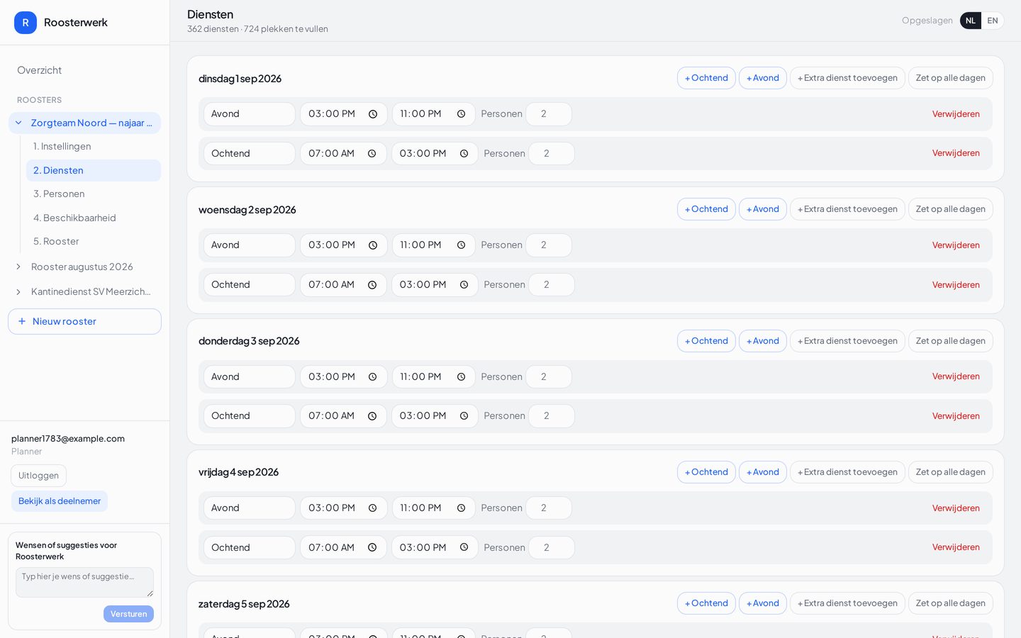
Task: Add an Ochtend shift to dinsdag 1 sep
Action: click(706, 78)
